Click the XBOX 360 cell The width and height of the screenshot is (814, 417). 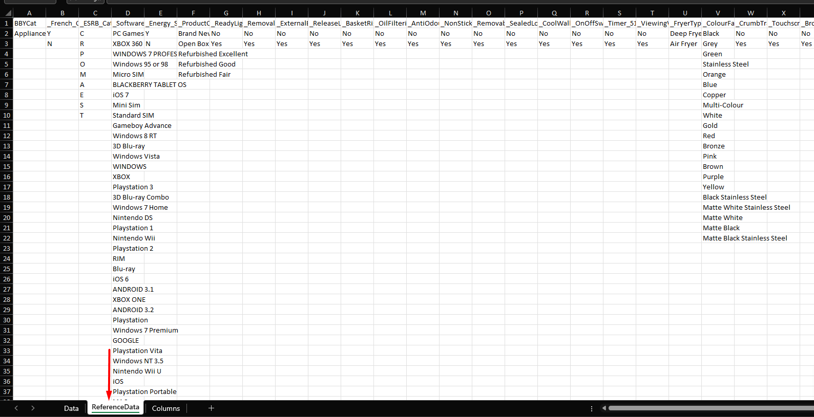128,43
